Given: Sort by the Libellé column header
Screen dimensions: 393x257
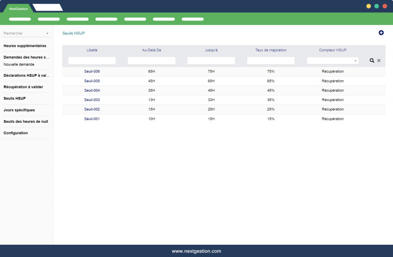Looking at the screenshot, I should (x=92, y=50).
